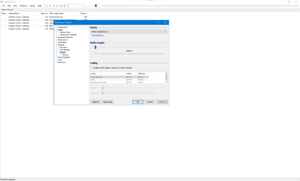Click the Next track icon
The width and height of the screenshot is (300, 181).
point(61,6)
